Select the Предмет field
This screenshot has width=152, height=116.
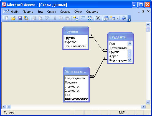point(76,82)
